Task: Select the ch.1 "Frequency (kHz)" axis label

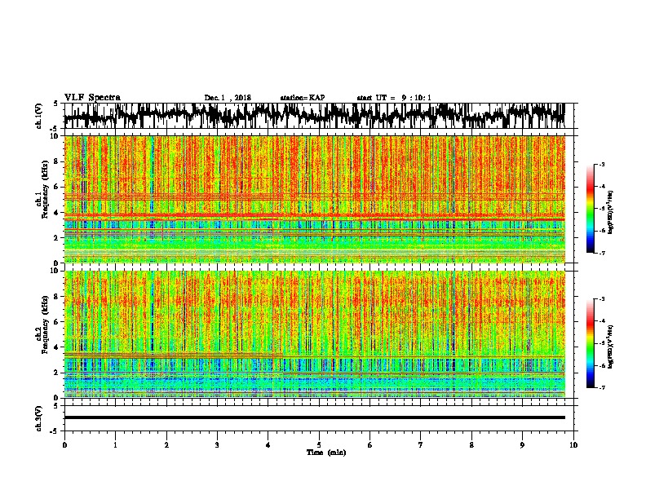Action: pos(45,189)
